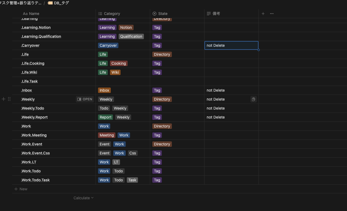Click the .Work.Todo row name
The image size is (347, 211).
coord(31,171)
